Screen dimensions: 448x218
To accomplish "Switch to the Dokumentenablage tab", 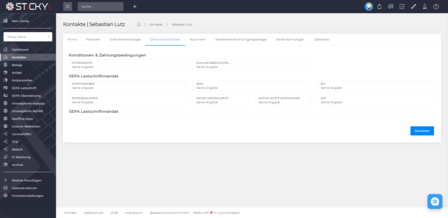I will pyautogui.click(x=125, y=40).
